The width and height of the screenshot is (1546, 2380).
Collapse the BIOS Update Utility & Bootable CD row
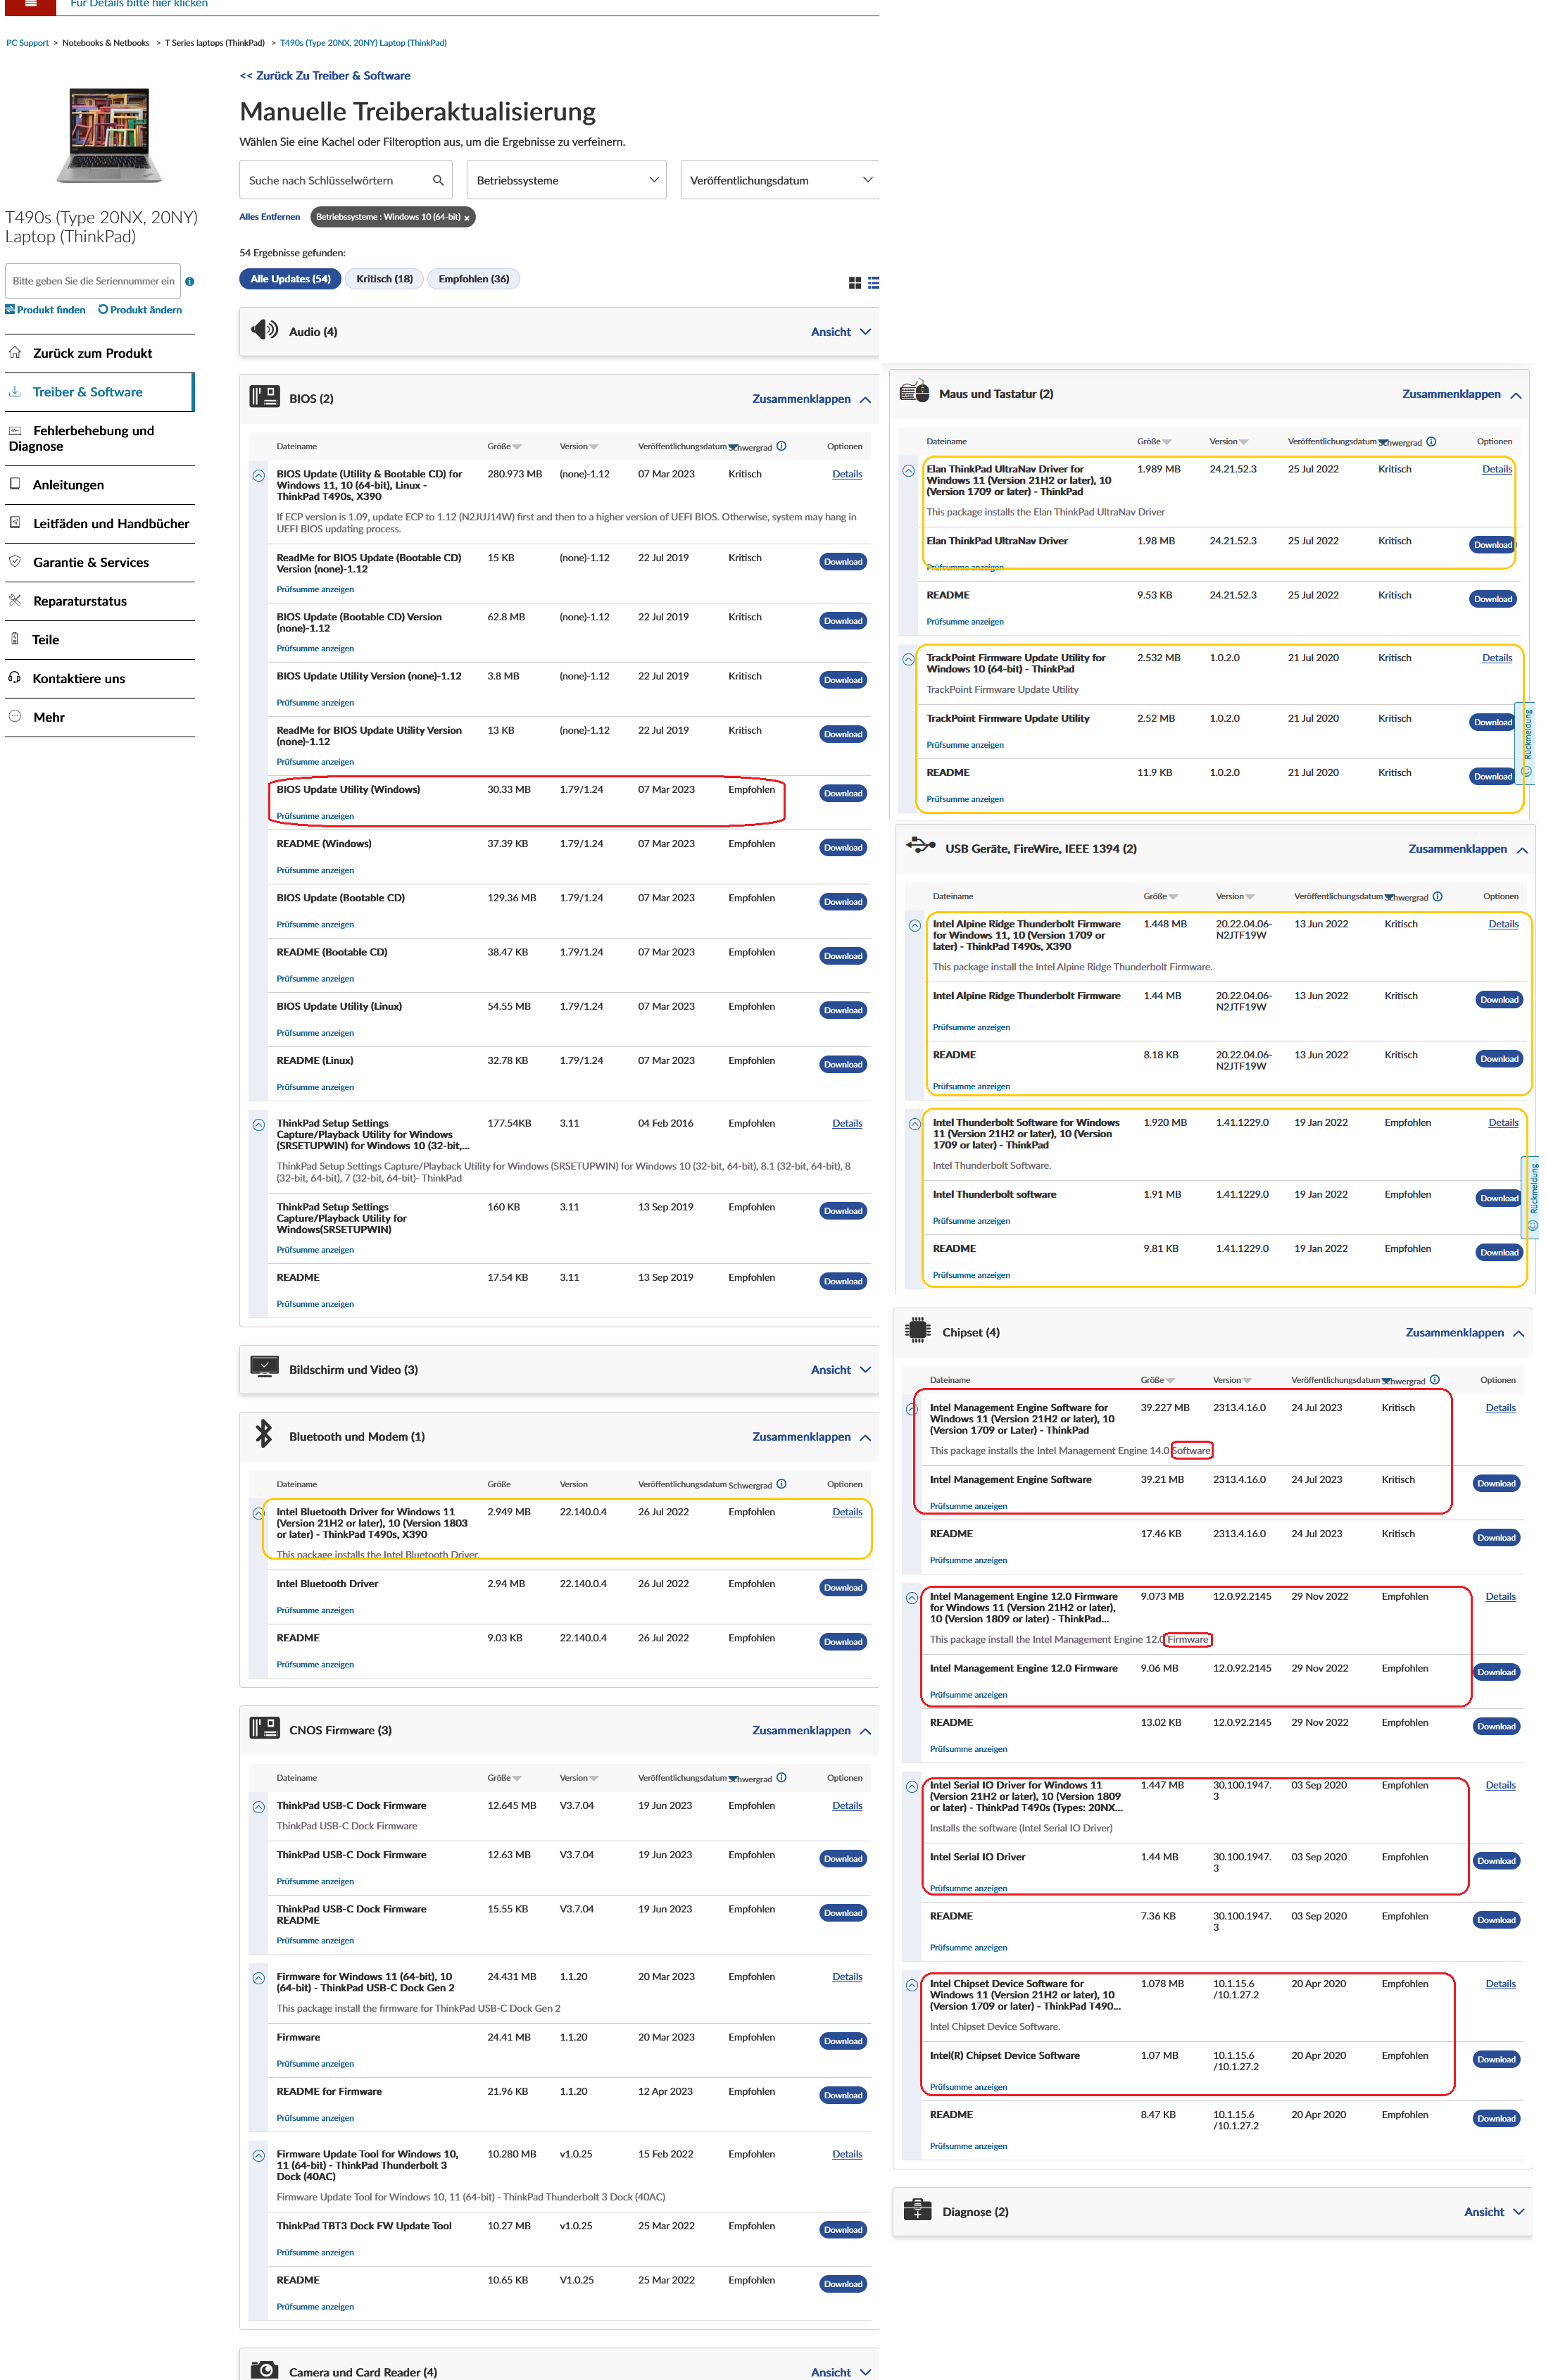(x=258, y=476)
